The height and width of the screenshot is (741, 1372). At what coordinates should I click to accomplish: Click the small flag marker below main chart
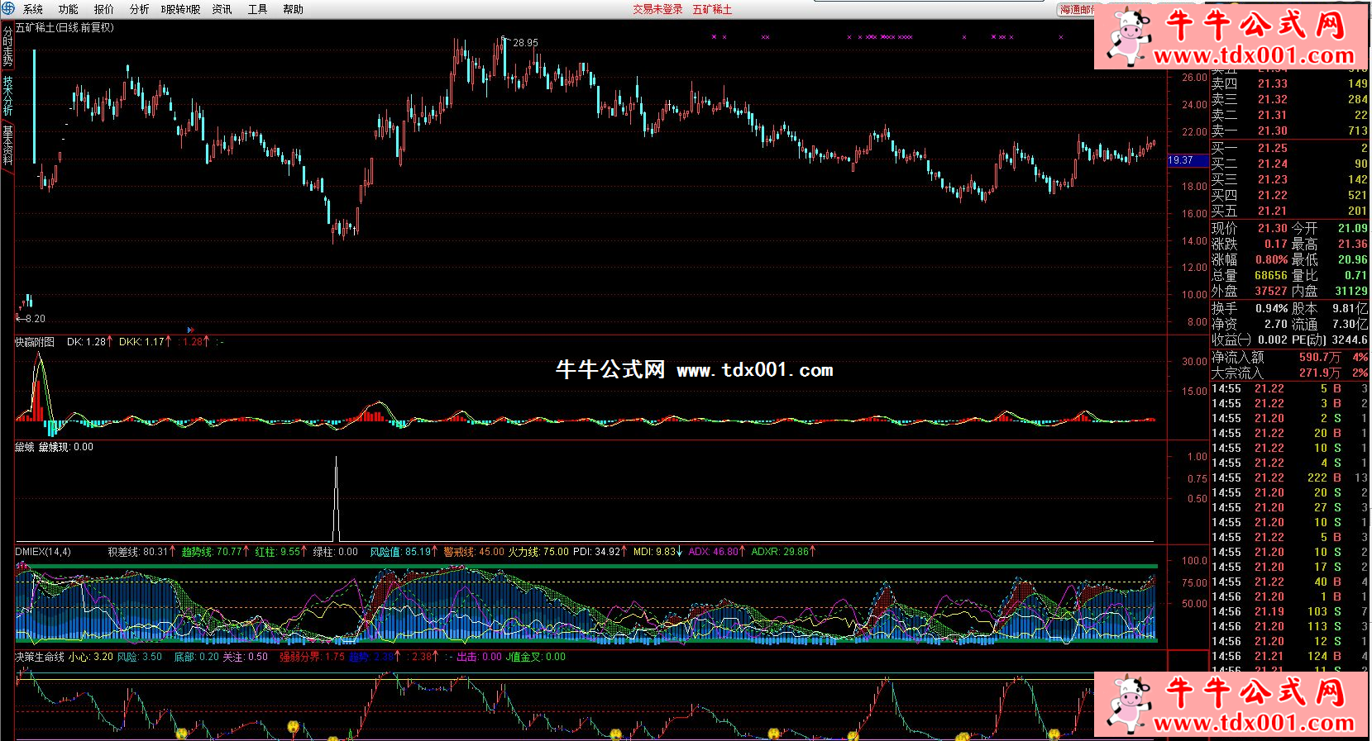tap(191, 330)
